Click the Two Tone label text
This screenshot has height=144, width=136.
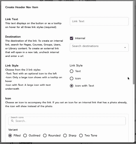coord(91,136)
